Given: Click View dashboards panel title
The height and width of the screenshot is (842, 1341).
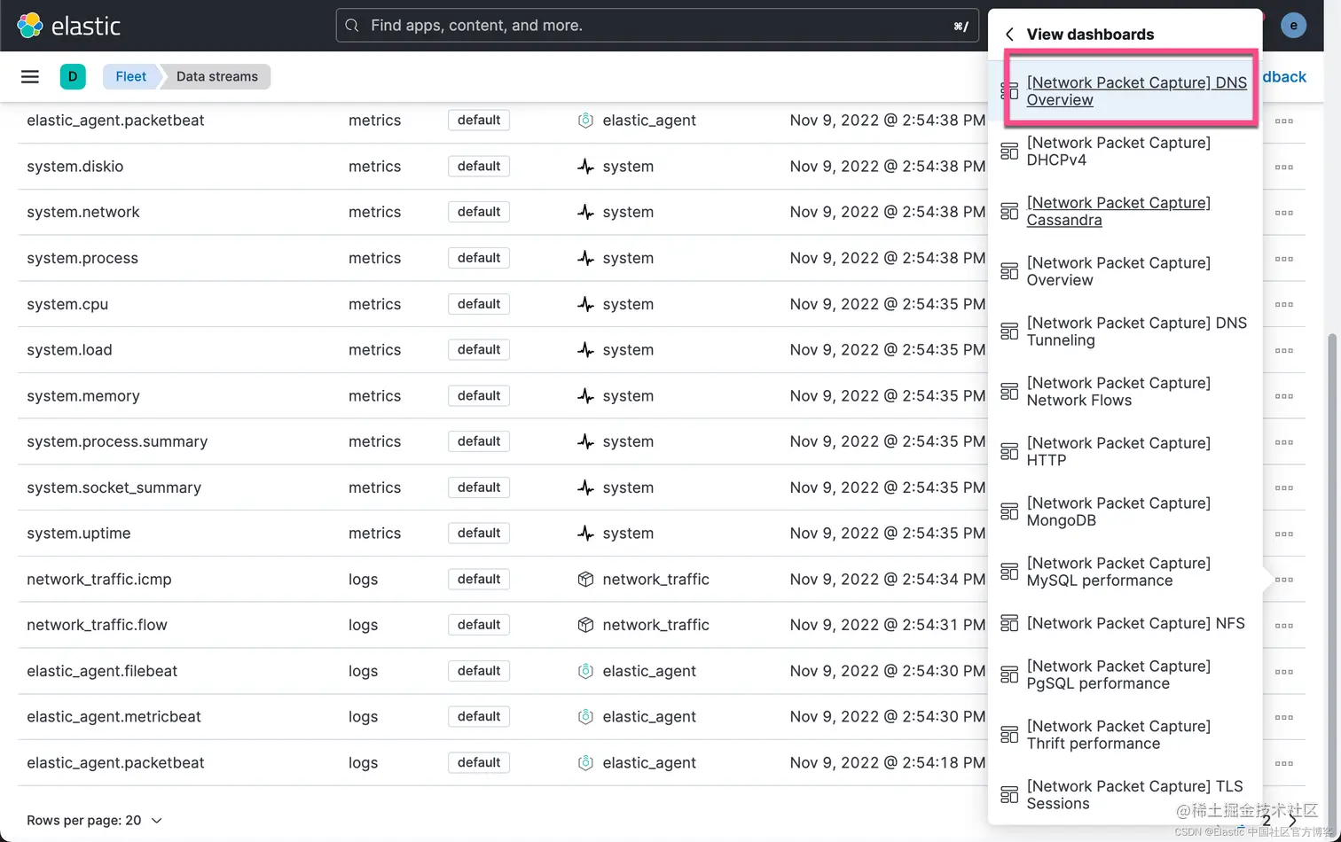Looking at the screenshot, I should (1090, 35).
